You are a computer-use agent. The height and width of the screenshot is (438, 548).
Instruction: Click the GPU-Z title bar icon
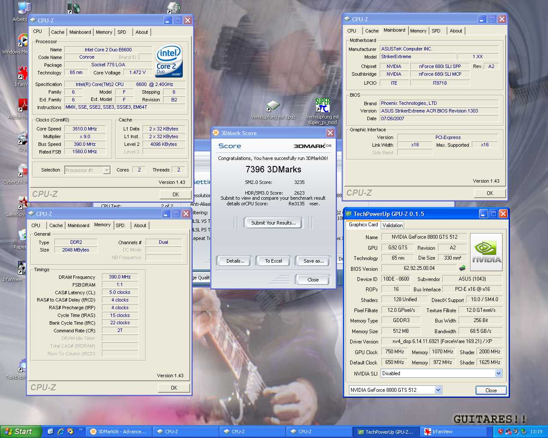tap(349, 214)
